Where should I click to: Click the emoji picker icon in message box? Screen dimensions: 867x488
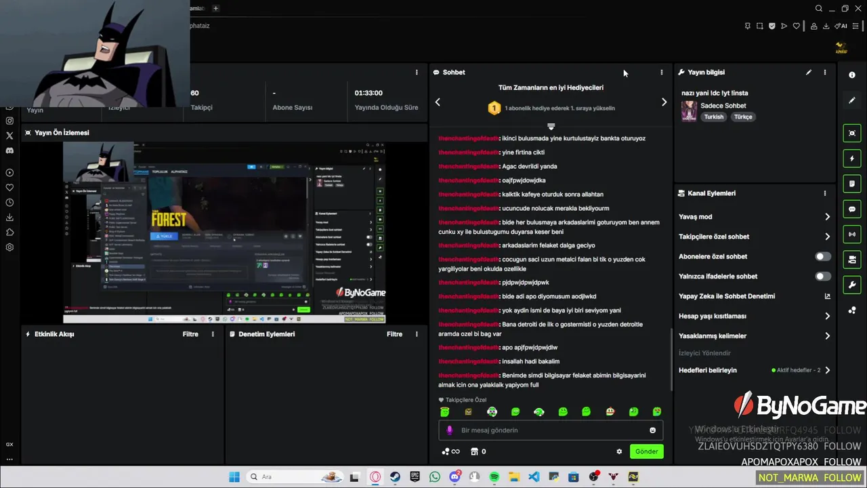click(653, 430)
